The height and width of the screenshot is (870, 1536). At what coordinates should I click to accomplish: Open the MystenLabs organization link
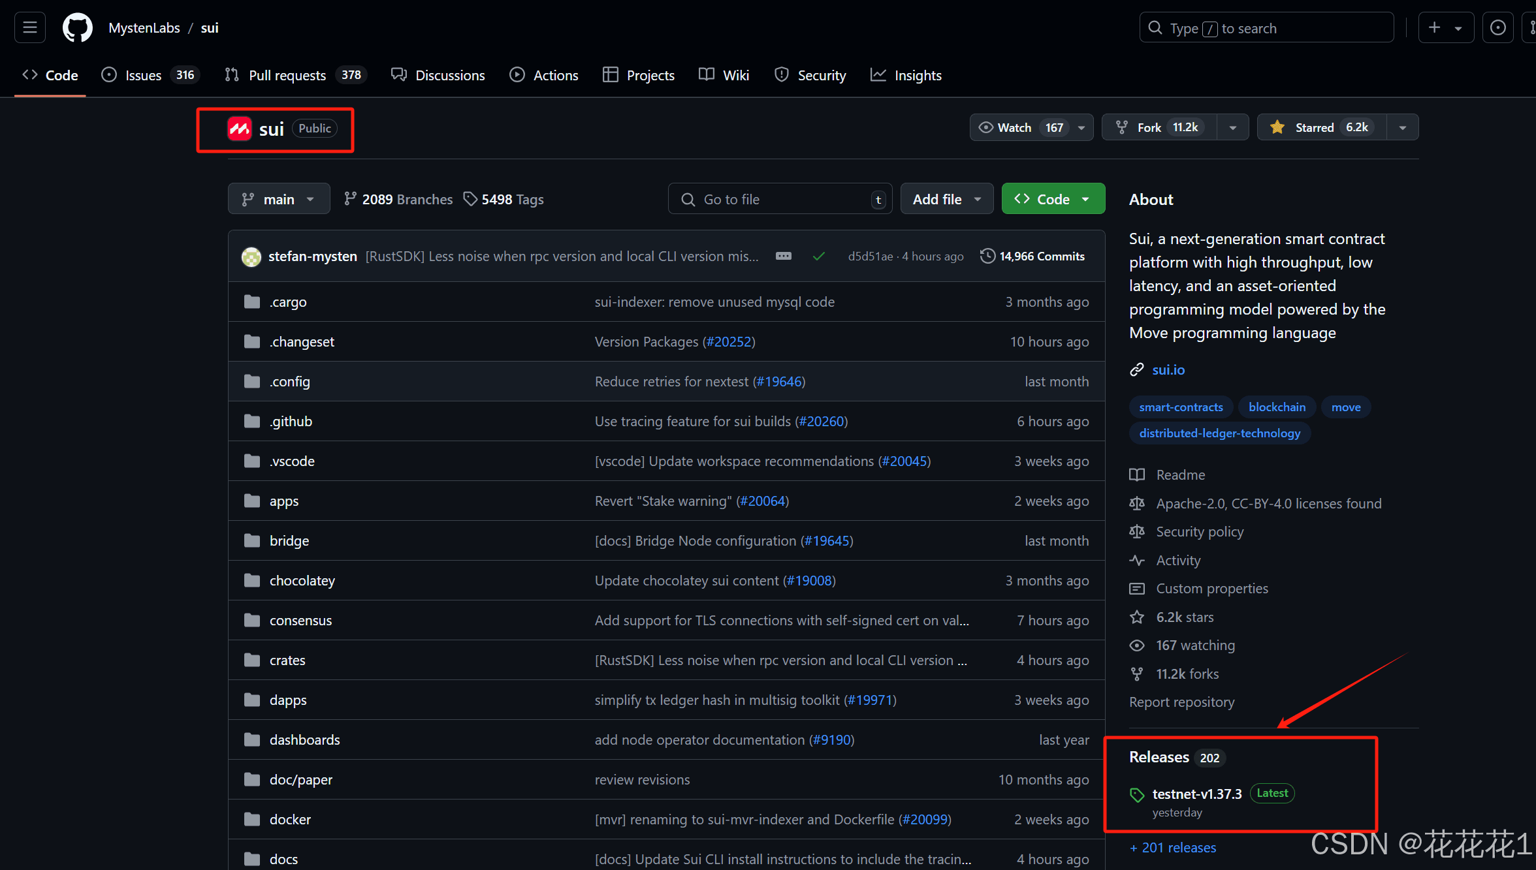[144, 27]
